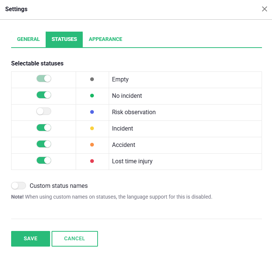272x257 pixels.
Task: Toggle the Empty status switch
Action: point(44,79)
